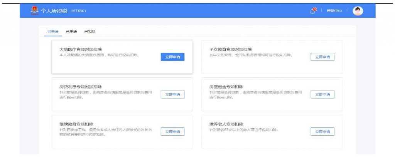Image resolution: width=395 pixels, height=161 pixels.
Task: Click the 个人所得税 title text
Action: click(x=54, y=11)
